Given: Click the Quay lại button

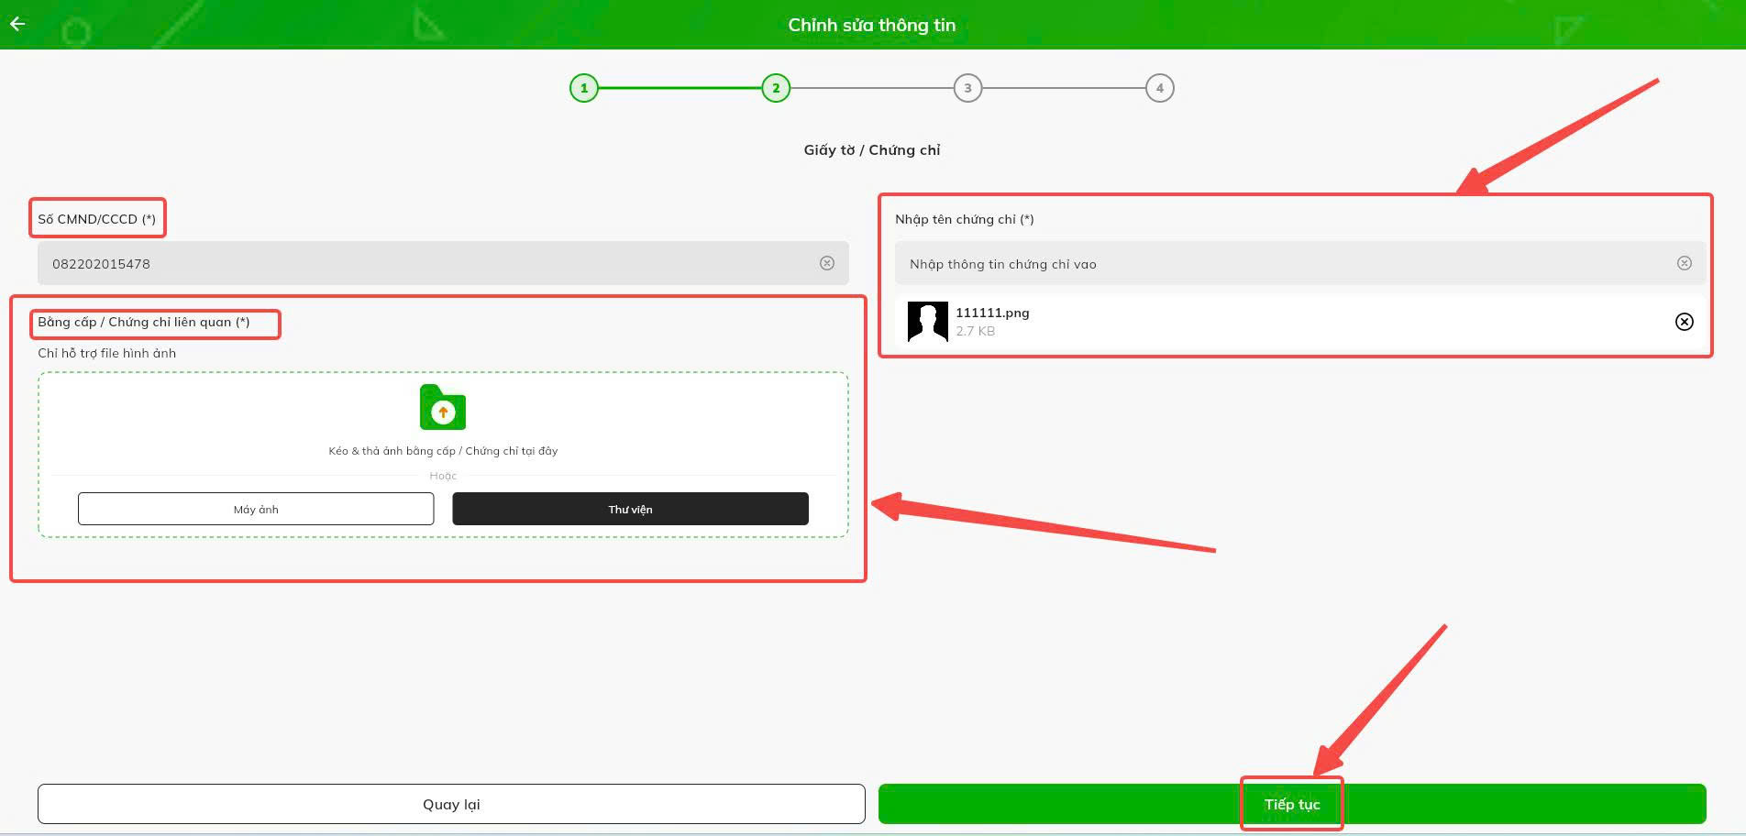Looking at the screenshot, I should pyautogui.click(x=451, y=804).
